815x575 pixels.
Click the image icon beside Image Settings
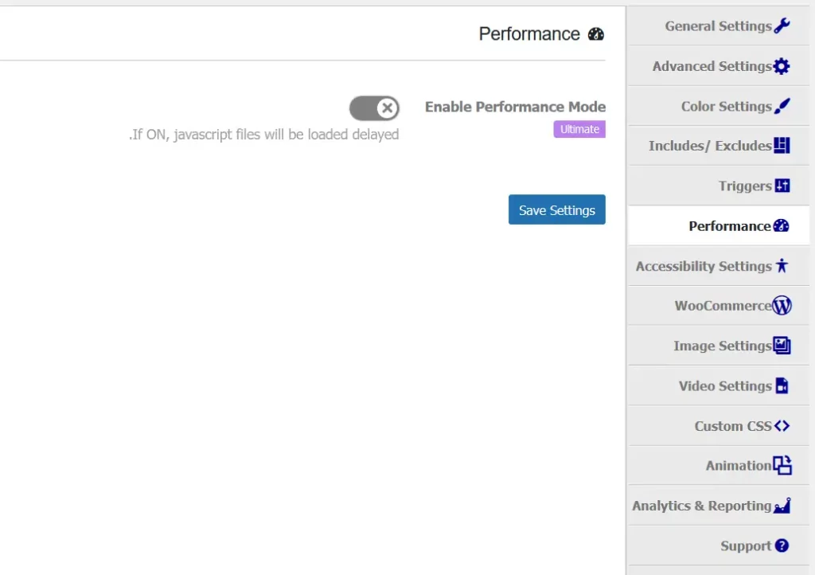coord(782,346)
